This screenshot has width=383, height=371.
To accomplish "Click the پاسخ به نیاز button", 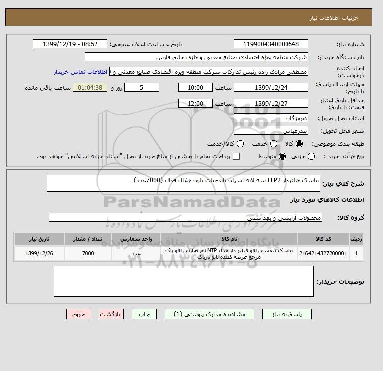I will click(x=287, y=314).
